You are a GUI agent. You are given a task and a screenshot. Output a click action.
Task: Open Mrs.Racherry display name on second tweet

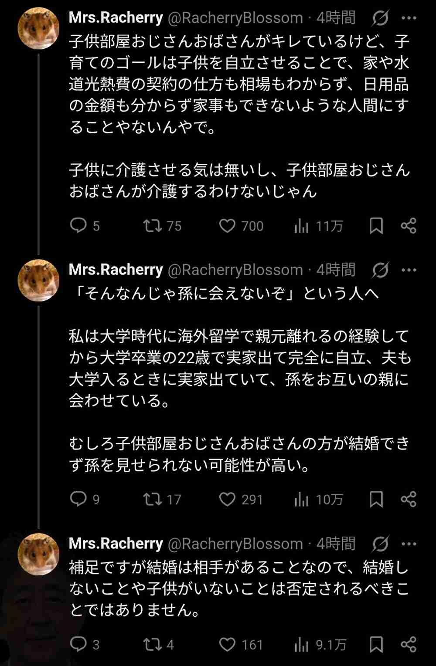click(116, 270)
